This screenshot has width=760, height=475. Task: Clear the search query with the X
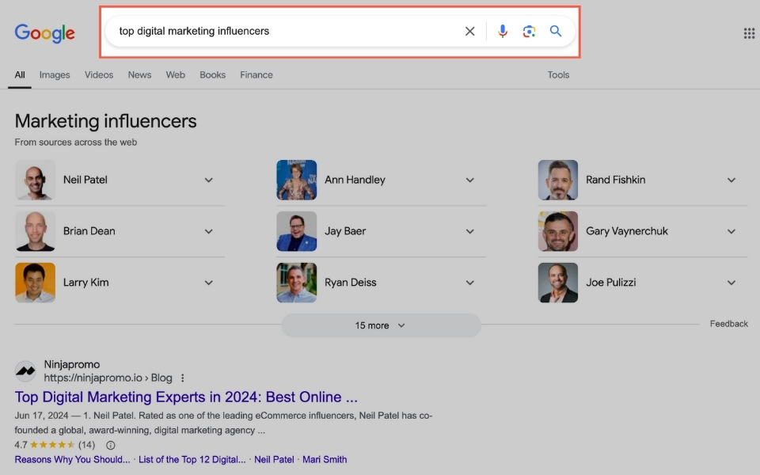(x=469, y=31)
